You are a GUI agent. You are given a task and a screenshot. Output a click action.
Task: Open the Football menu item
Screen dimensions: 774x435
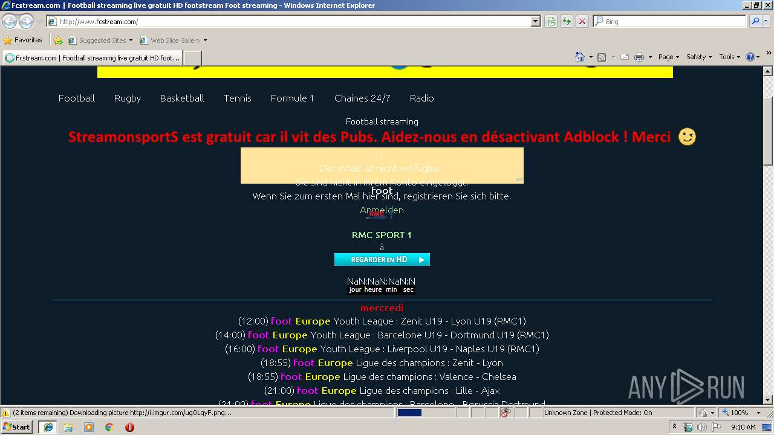pyautogui.click(x=77, y=98)
